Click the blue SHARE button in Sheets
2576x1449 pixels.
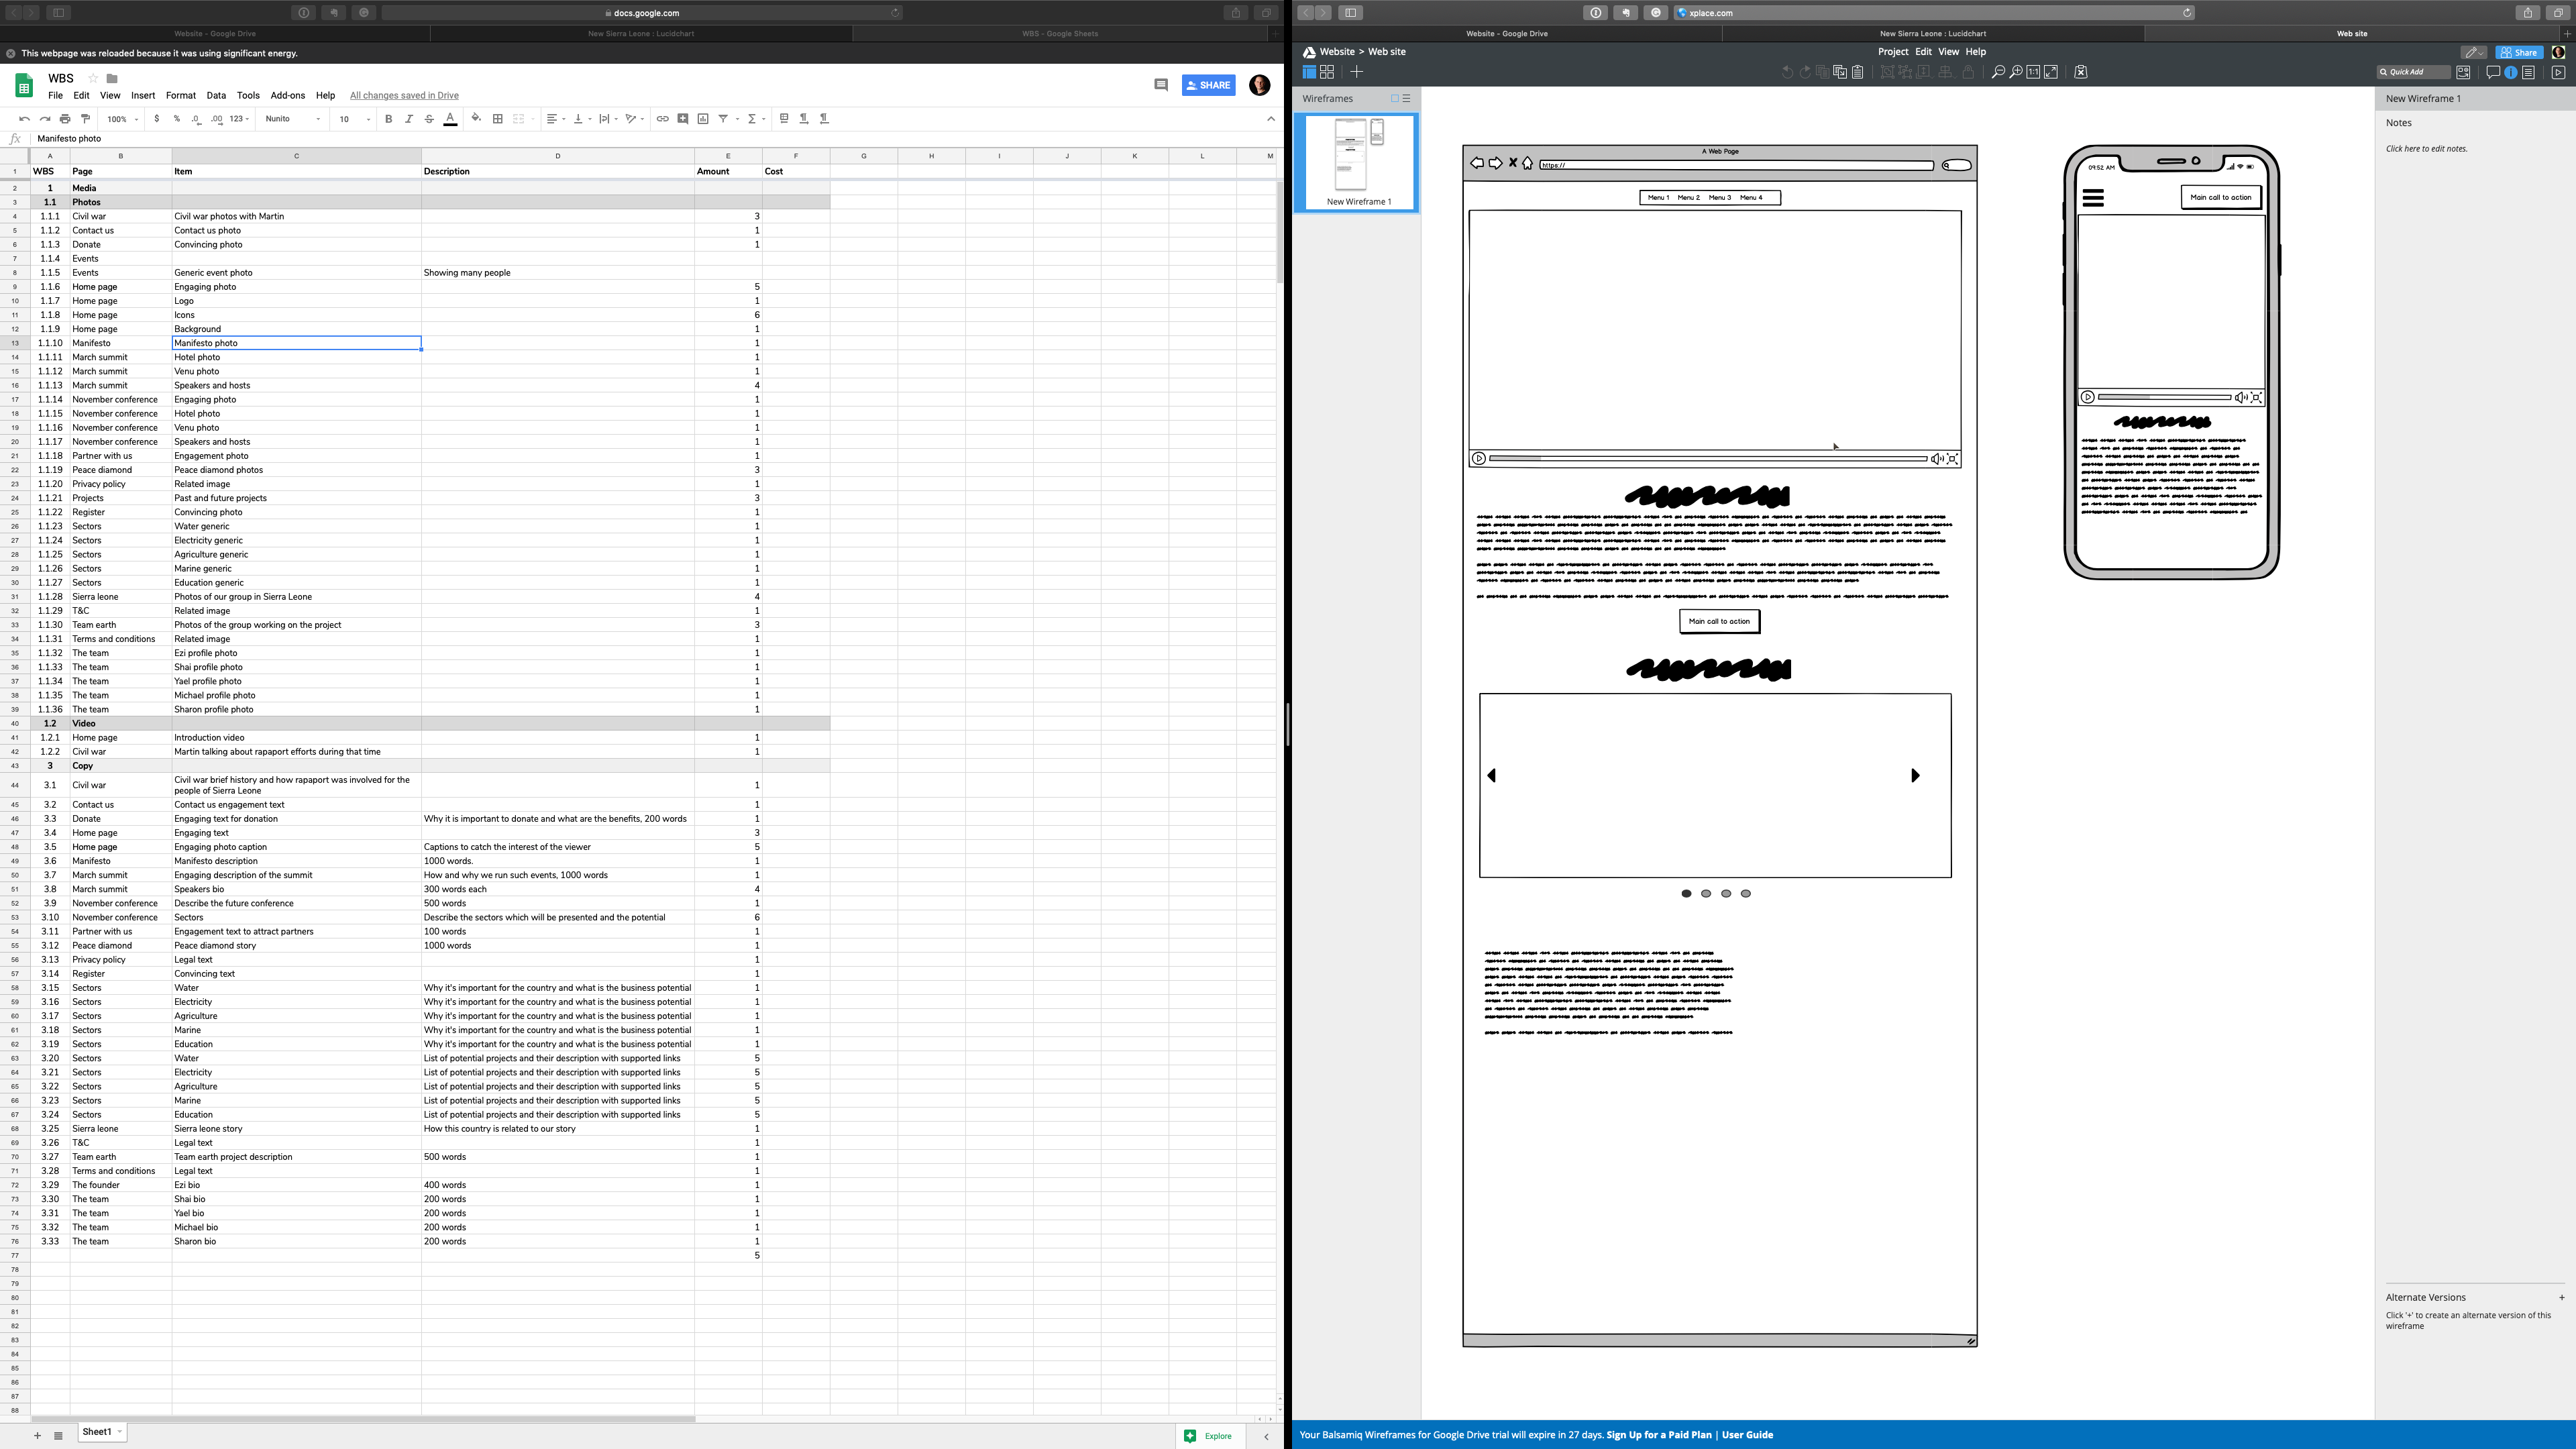(1208, 85)
